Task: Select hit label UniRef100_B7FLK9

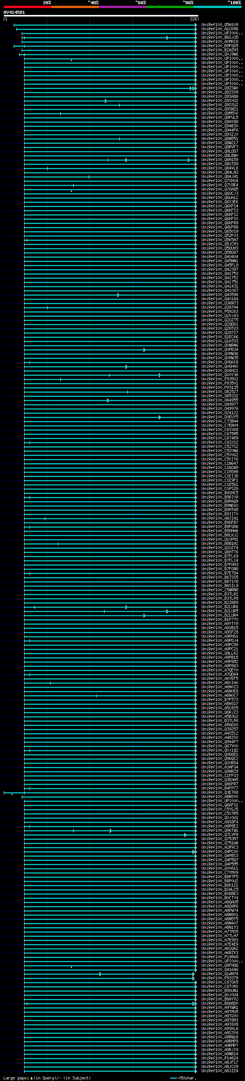Action: coord(220,556)
